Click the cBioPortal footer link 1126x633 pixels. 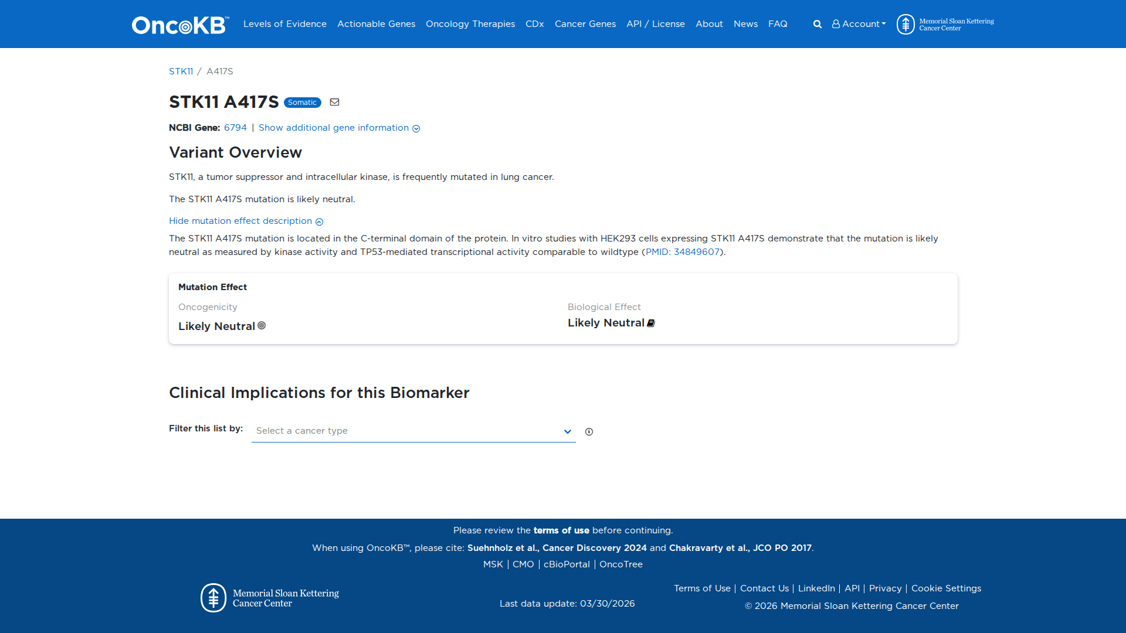(x=566, y=564)
